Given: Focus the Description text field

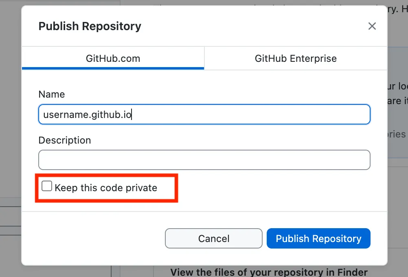Looking at the screenshot, I should [x=204, y=160].
